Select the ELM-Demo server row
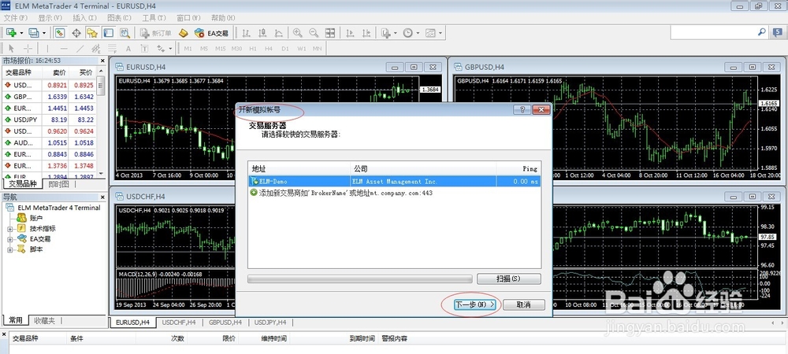The image size is (788, 354). coord(395,182)
